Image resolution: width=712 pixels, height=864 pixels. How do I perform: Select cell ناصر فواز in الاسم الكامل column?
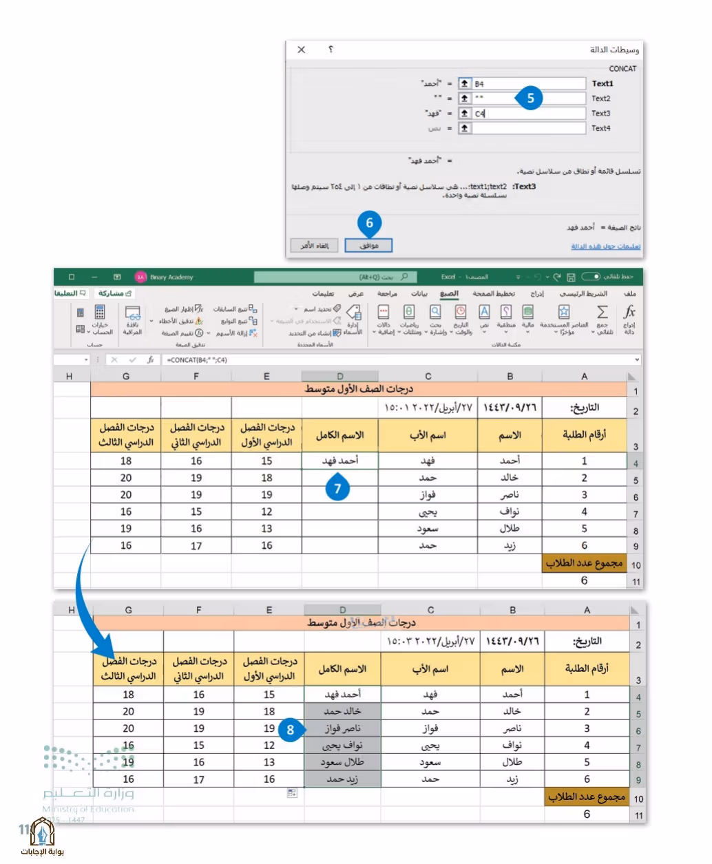(342, 728)
